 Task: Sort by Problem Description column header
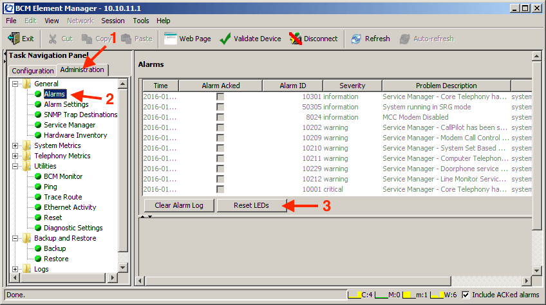pyautogui.click(x=446, y=86)
